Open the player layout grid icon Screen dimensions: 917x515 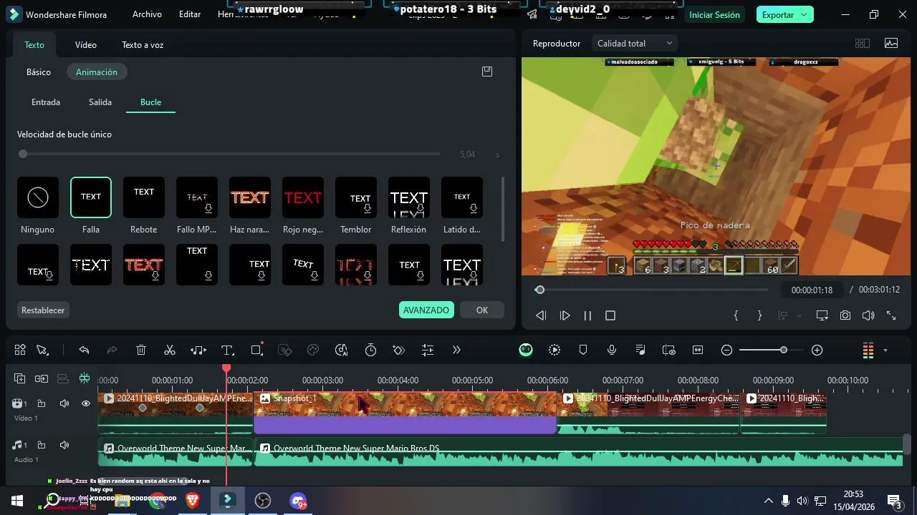point(863,44)
